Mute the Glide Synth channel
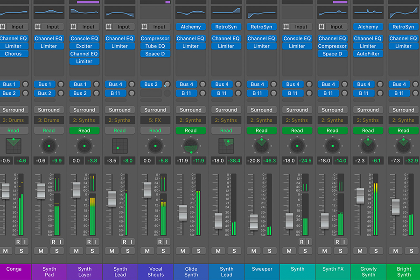420x280 pixels. [182, 251]
